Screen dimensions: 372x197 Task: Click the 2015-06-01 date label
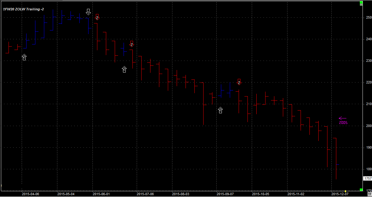coord(101,194)
